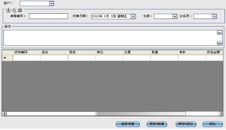Select the 品名 column header

54,52
